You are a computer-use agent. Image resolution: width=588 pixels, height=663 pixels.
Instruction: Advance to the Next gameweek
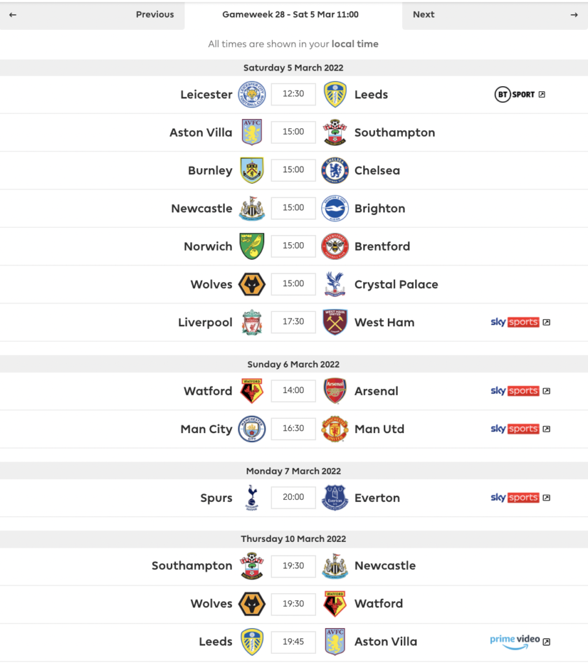(424, 14)
